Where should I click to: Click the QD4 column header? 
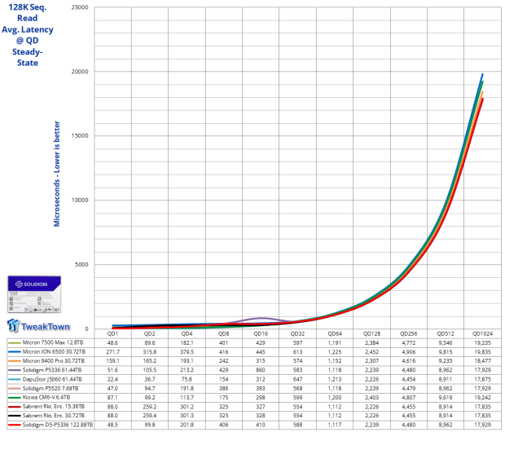pos(187,333)
